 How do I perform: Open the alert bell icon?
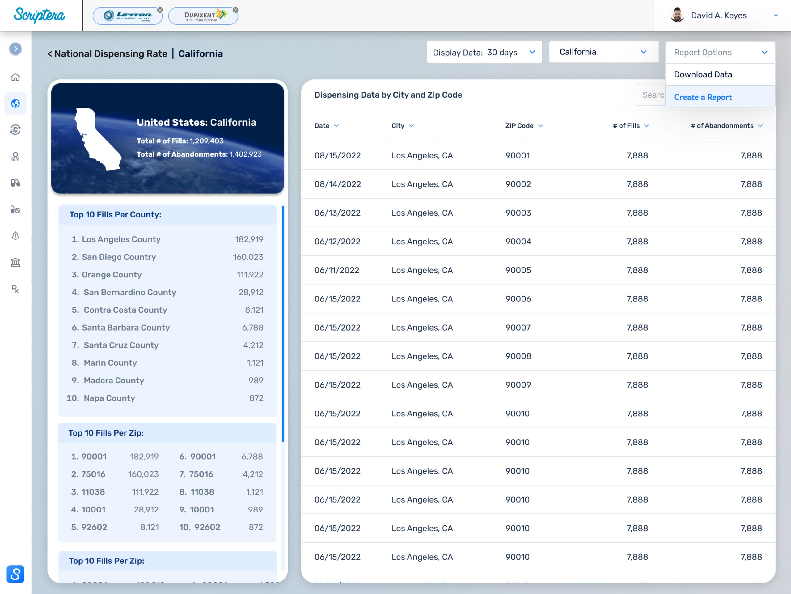tap(15, 236)
